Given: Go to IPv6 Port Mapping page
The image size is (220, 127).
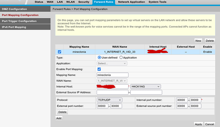Looking at the screenshot, I should [x=25, y=27].
